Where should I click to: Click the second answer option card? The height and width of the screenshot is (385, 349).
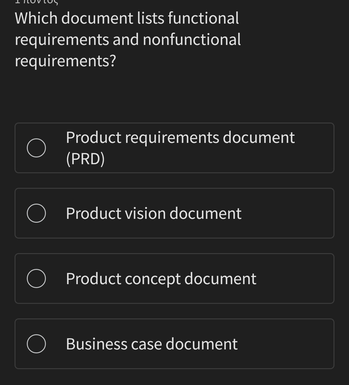[174, 213]
